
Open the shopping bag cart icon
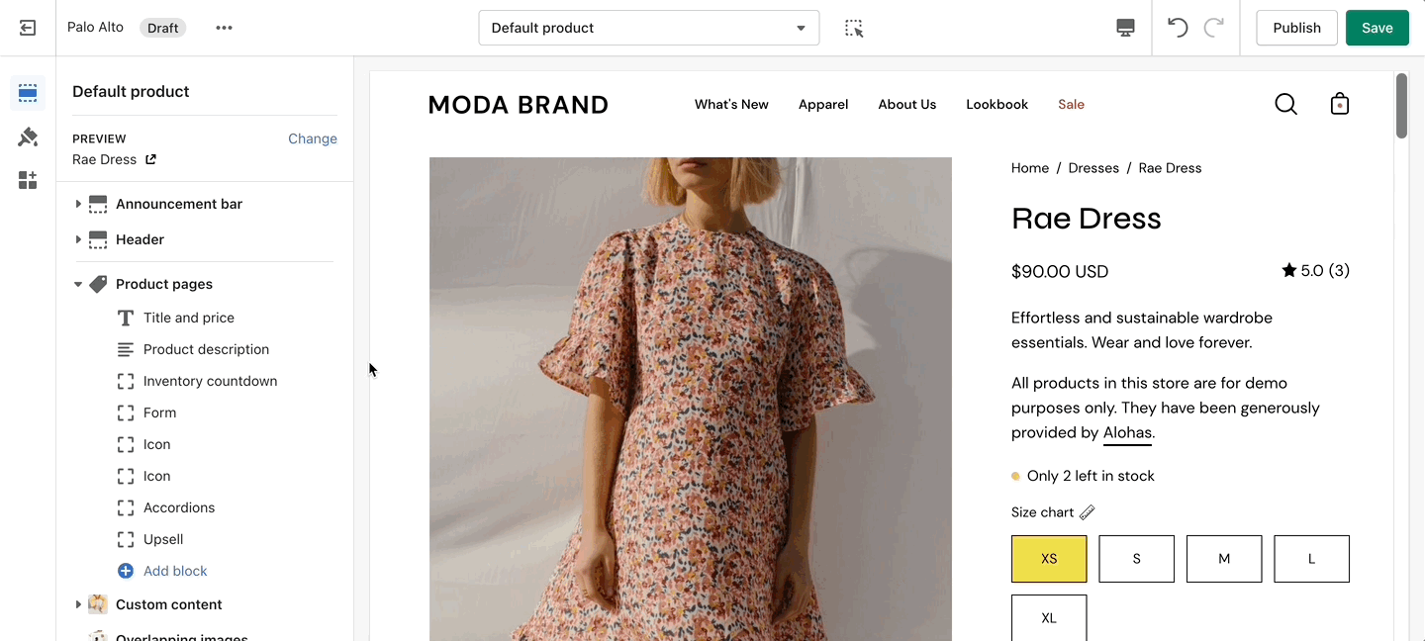tap(1340, 104)
